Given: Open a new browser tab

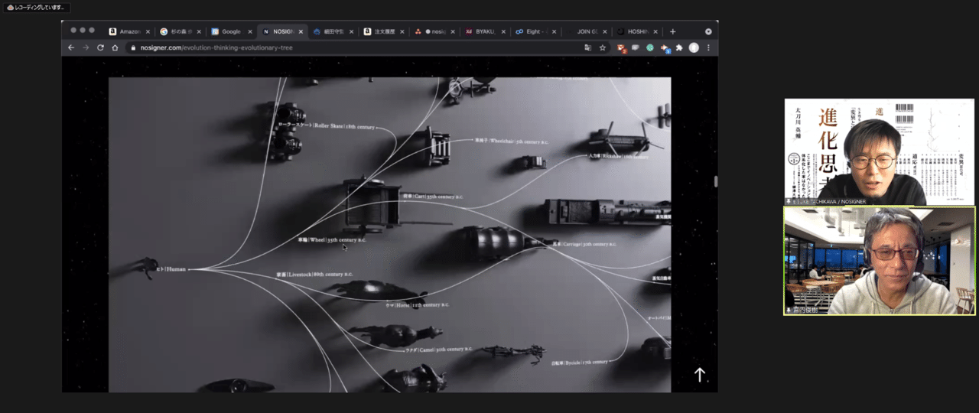Looking at the screenshot, I should click(x=673, y=31).
